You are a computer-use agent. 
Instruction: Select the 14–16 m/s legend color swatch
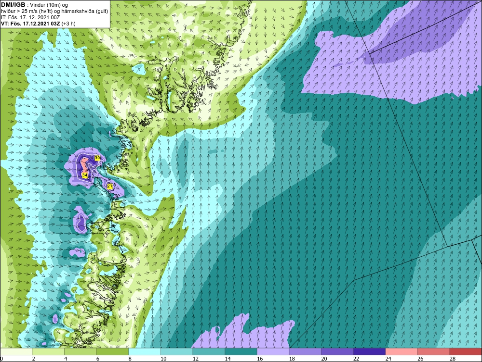coord(241,351)
